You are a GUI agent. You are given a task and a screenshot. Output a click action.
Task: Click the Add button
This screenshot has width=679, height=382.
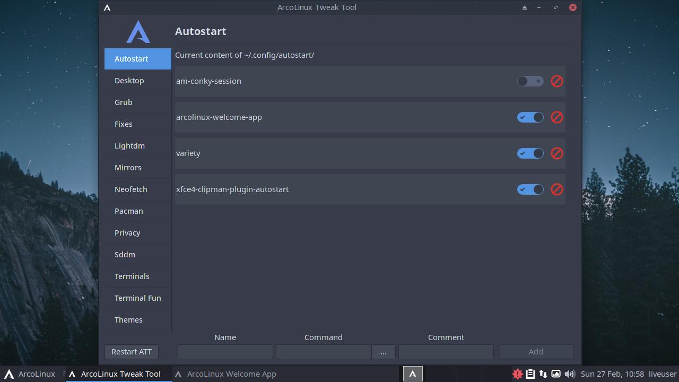point(536,352)
